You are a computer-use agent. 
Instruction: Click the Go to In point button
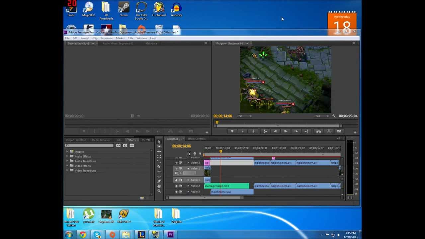265,131
